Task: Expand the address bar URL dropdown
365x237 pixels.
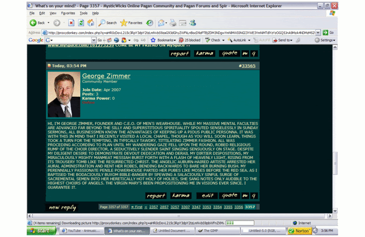Action: pyautogui.click(x=318, y=32)
